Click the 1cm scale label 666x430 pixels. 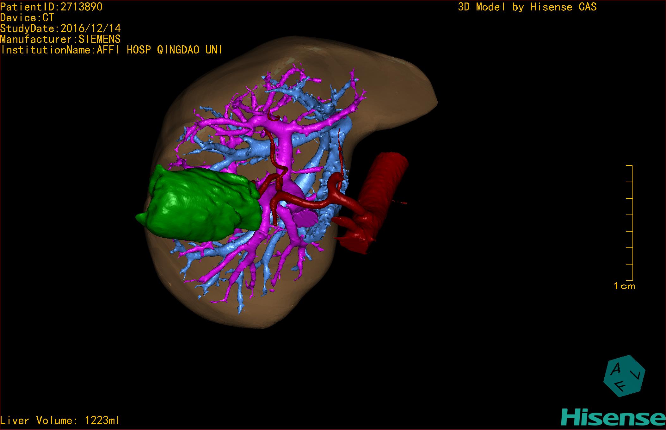624,286
